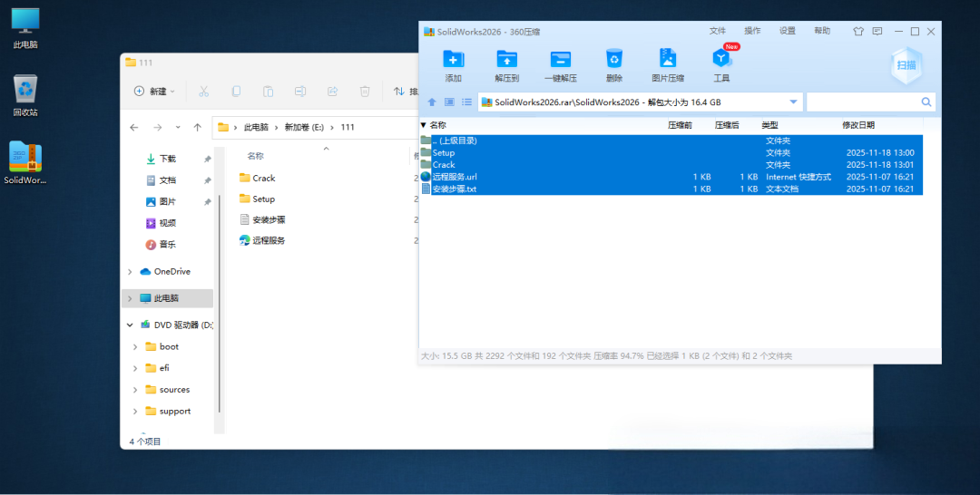Expand the 此电脑 tree node in sidebar
The image size is (980, 495).
click(130, 298)
